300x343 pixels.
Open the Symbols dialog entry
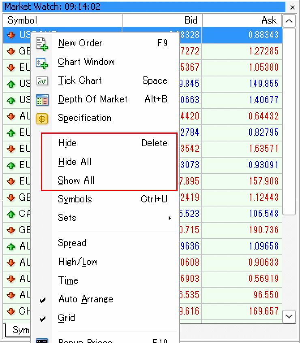(75, 200)
